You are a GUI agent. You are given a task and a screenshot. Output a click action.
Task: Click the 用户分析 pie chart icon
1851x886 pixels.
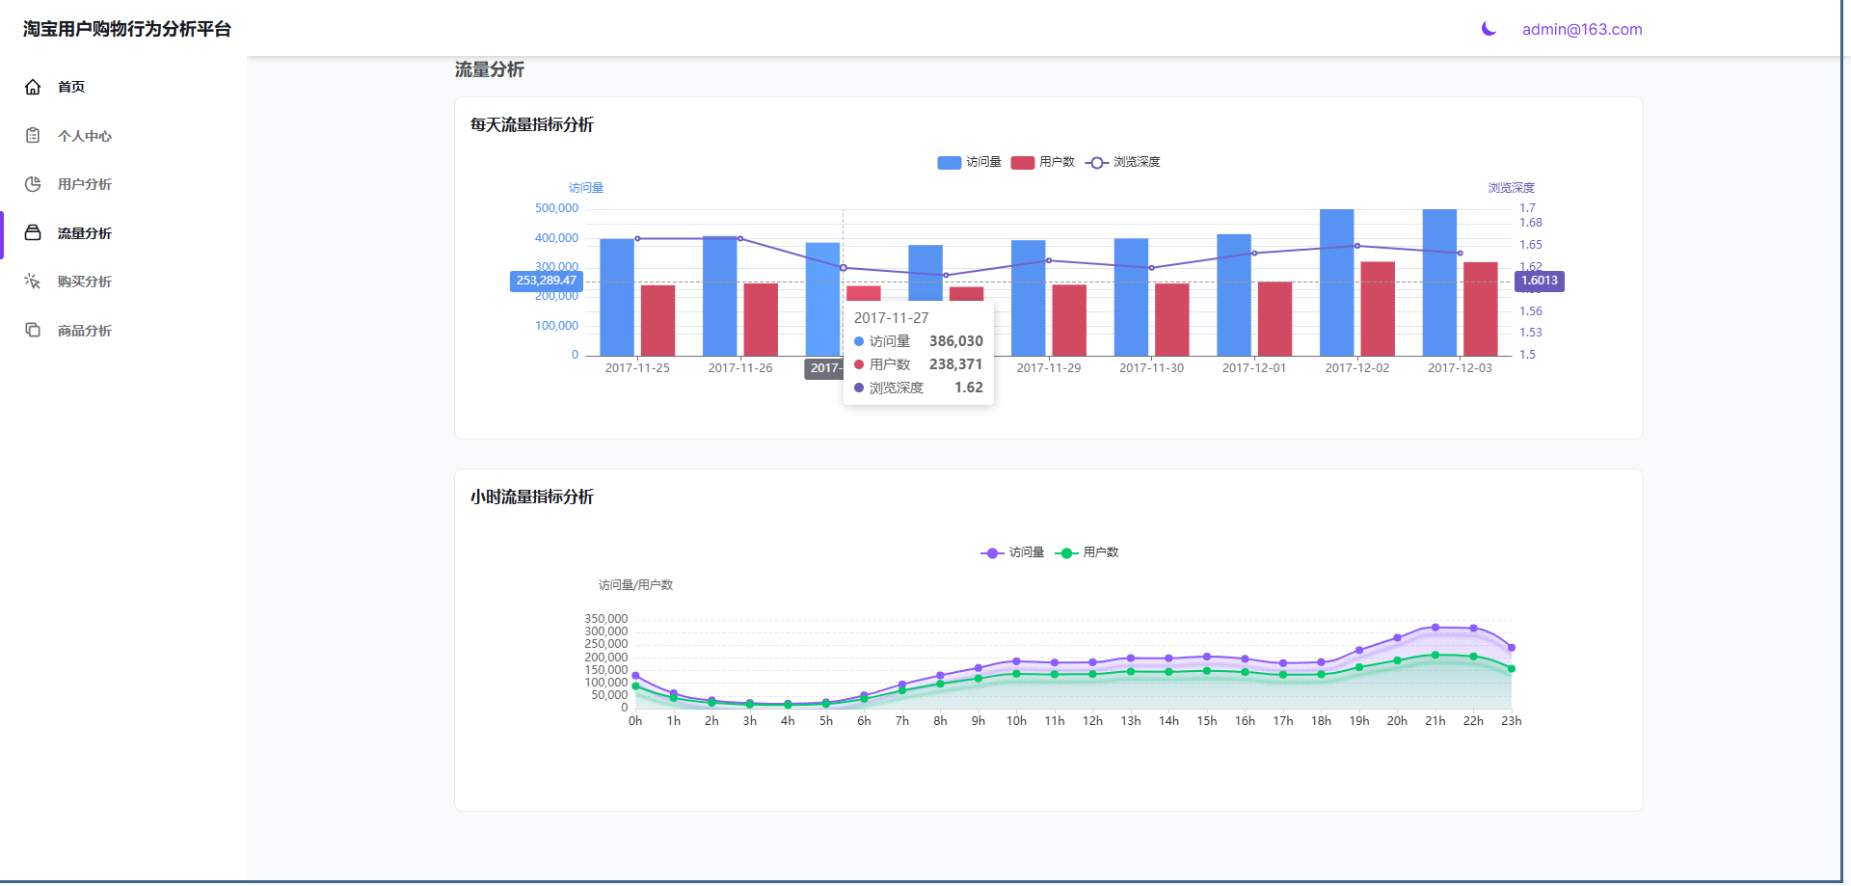(x=33, y=184)
